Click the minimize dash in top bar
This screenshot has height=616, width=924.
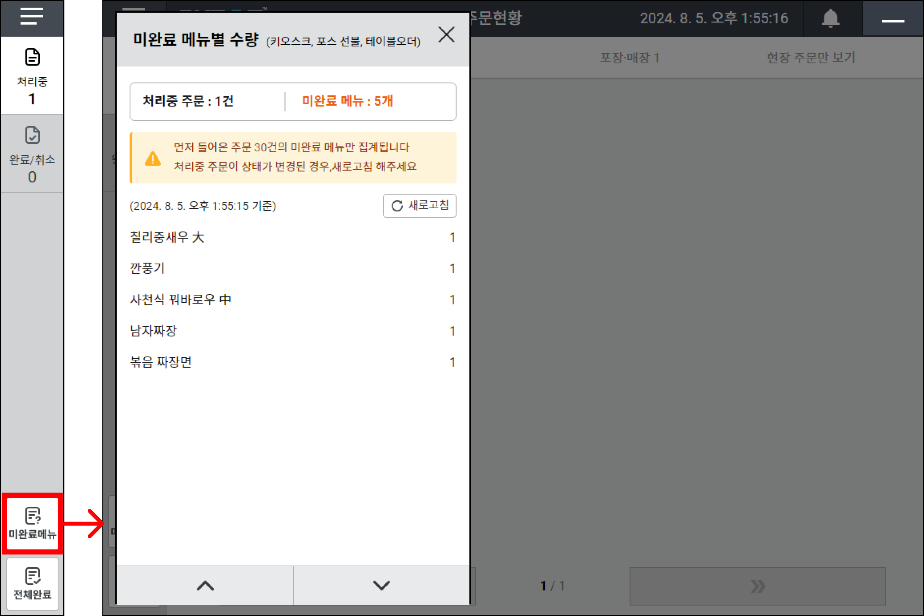coord(893,21)
